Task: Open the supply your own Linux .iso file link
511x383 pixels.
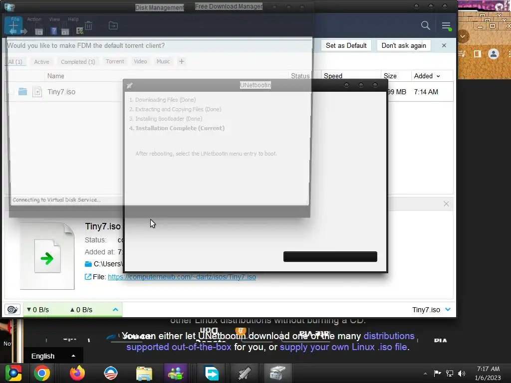Action: click(x=343, y=347)
